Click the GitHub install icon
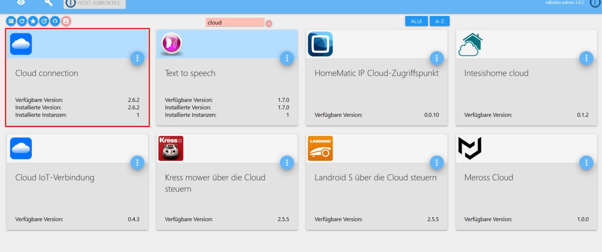The height and width of the screenshot is (252, 602). coord(55,21)
